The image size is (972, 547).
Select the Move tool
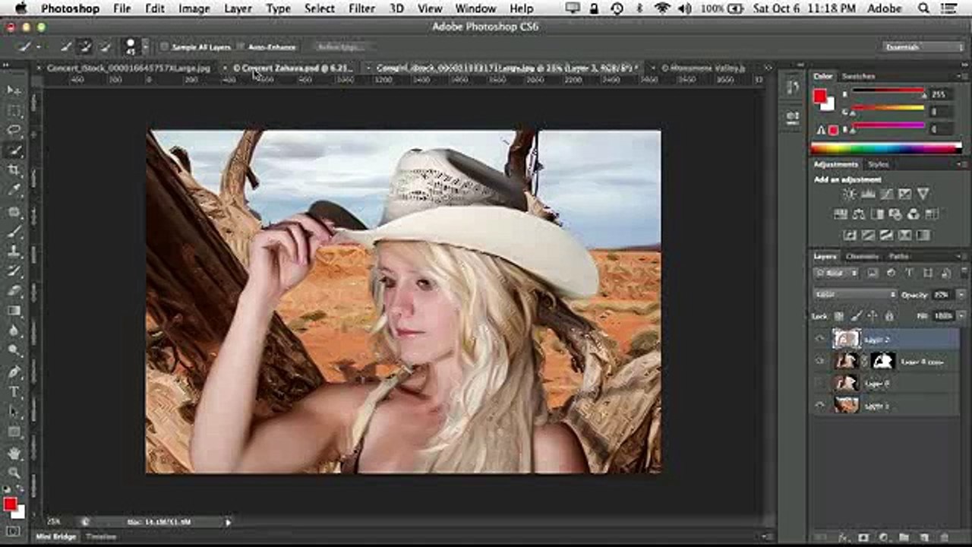[14, 91]
